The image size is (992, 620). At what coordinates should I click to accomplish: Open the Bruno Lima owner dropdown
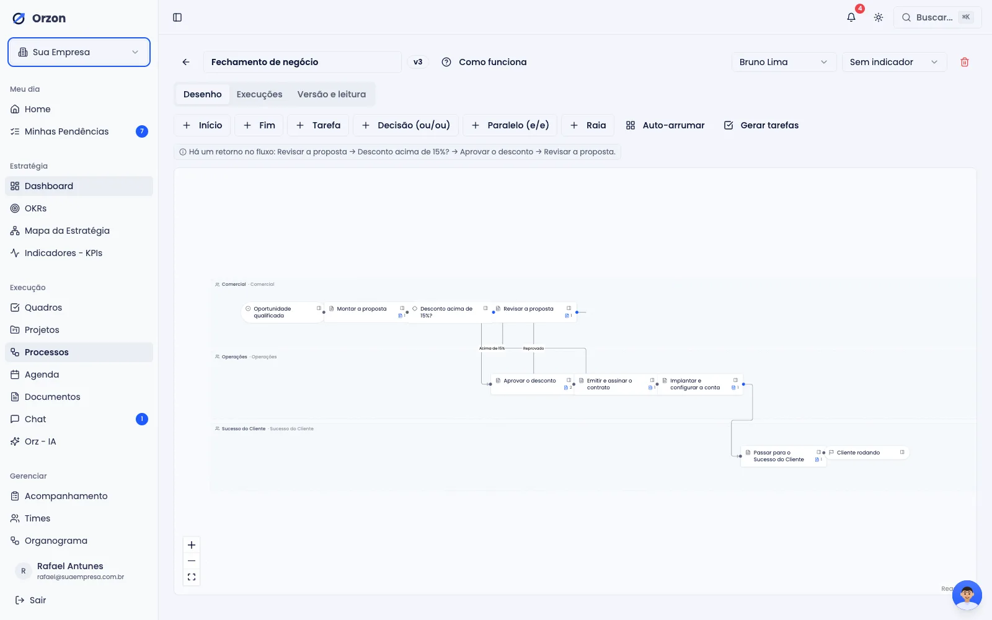(x=784, y=62)
